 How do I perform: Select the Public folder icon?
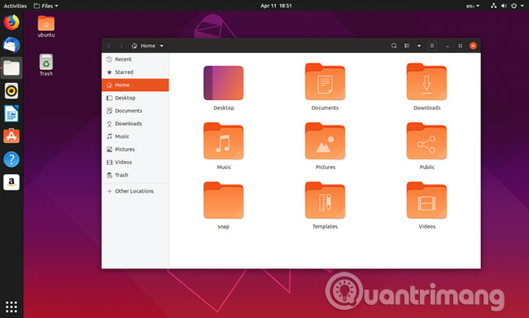426,141
